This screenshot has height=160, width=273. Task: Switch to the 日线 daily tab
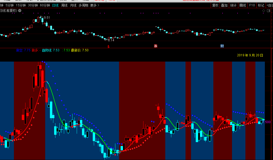55,5
